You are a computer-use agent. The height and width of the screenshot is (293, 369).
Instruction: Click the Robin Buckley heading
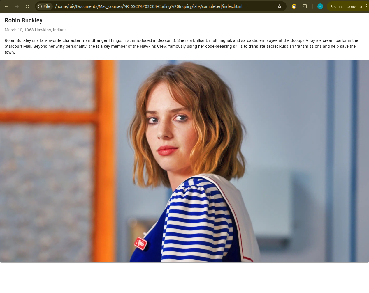pos(24,20)
